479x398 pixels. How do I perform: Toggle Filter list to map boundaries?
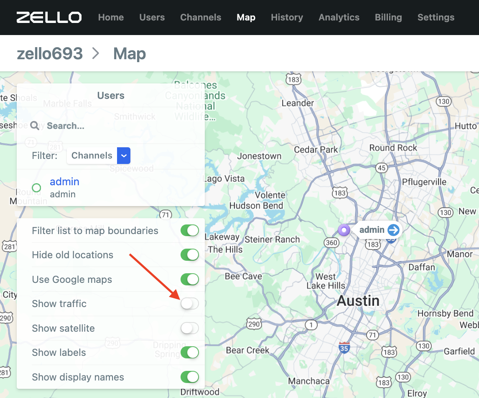point(190,230)
